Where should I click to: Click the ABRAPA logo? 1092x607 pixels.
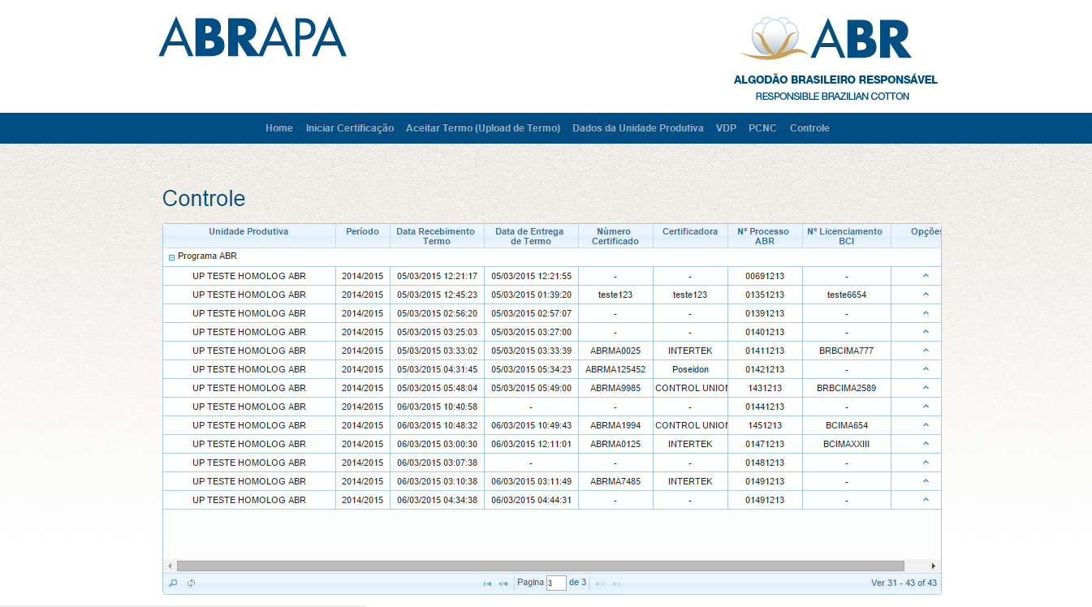coord(252,37)
